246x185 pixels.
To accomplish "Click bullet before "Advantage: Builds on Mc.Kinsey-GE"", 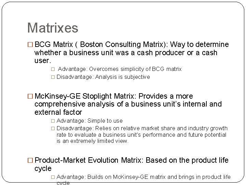I will (53, 177).
